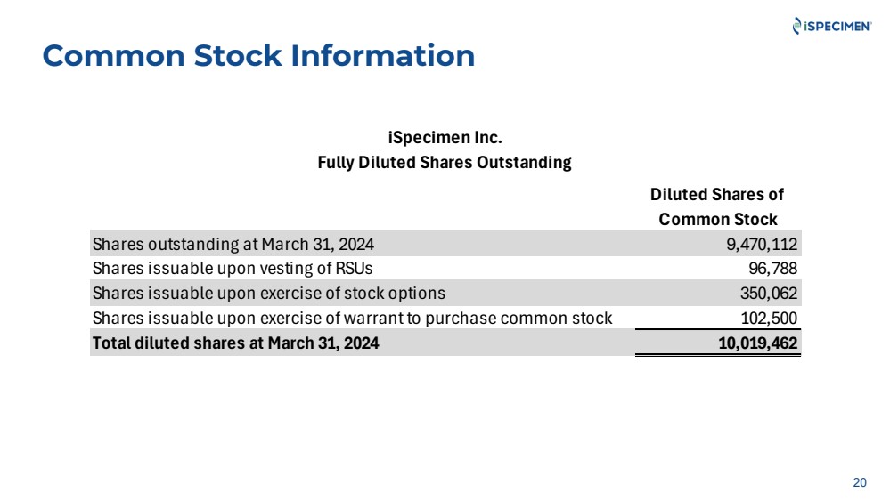890x500 pixels.
Task: Select the iSpecimen Inc. table heading
Action: (x=445, y=138)
